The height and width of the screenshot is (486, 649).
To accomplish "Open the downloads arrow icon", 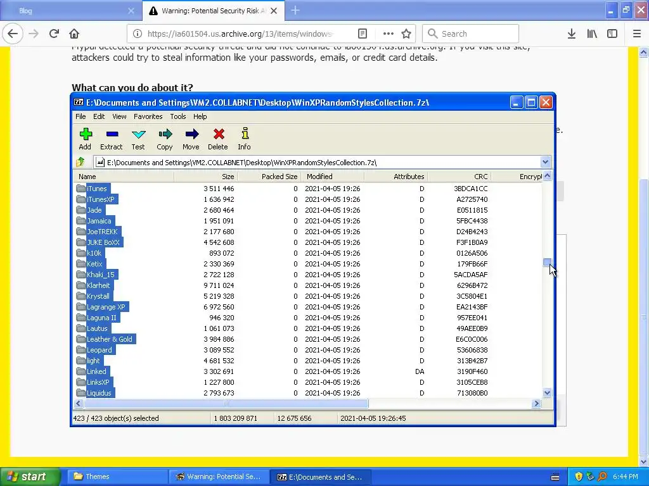I will point(572,34).
